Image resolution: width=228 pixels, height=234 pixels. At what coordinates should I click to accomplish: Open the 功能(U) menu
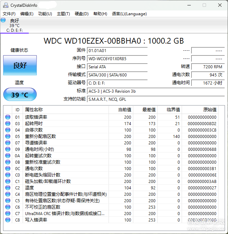pyautogui.click(x=45, y=14)
